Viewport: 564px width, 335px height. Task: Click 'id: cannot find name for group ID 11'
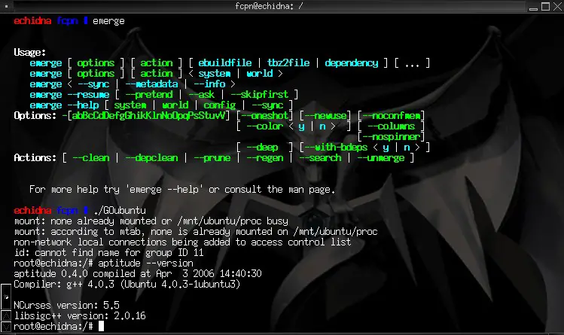pyautogui.click(x=108, y=253)
